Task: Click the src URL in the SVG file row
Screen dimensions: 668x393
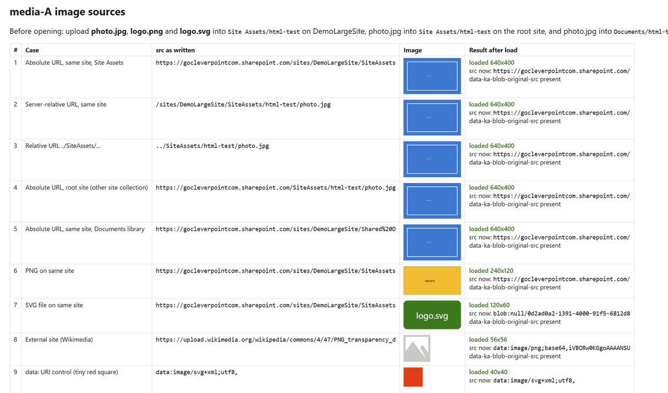Action: click(x=275, y=305)
